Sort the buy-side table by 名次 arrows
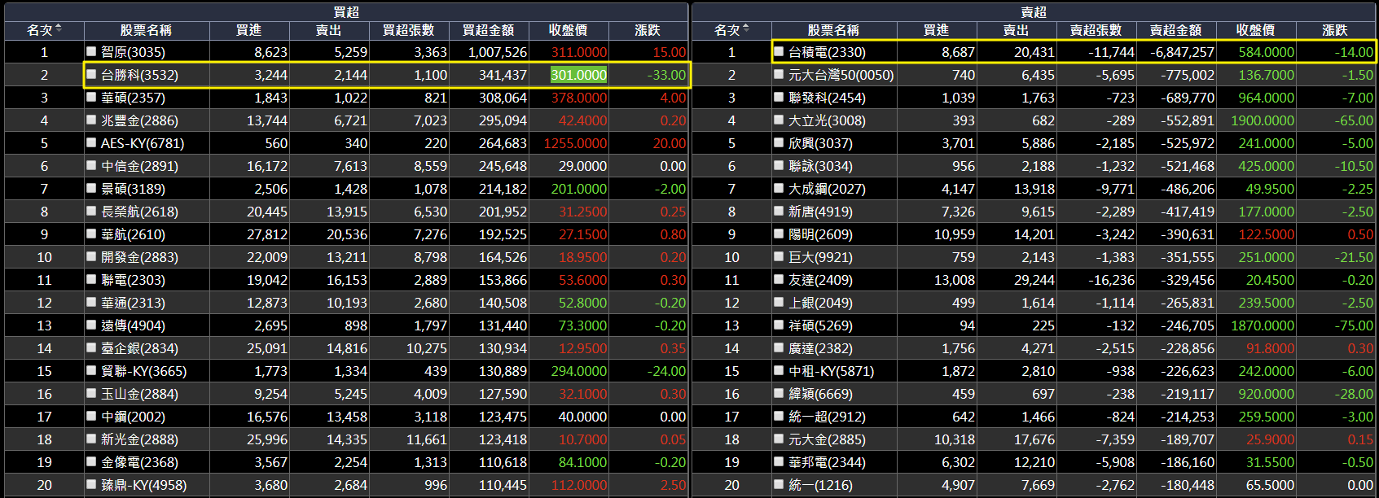Screen dimensions: 1379x498 (x=59, y=29)
